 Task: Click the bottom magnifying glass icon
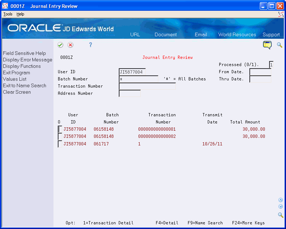click(281, 215)
